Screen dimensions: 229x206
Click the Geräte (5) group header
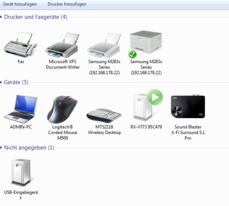click(x=16, y=82)
